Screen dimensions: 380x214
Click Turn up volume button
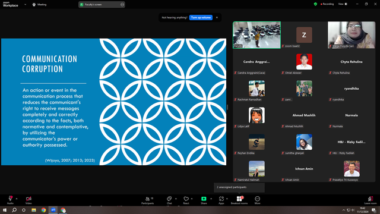click(x=201, y=17)
